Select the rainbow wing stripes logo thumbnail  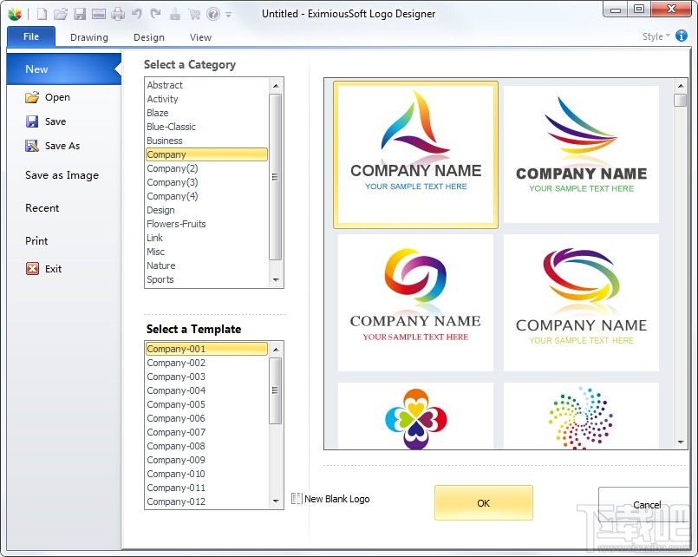(x=581, y=154)
